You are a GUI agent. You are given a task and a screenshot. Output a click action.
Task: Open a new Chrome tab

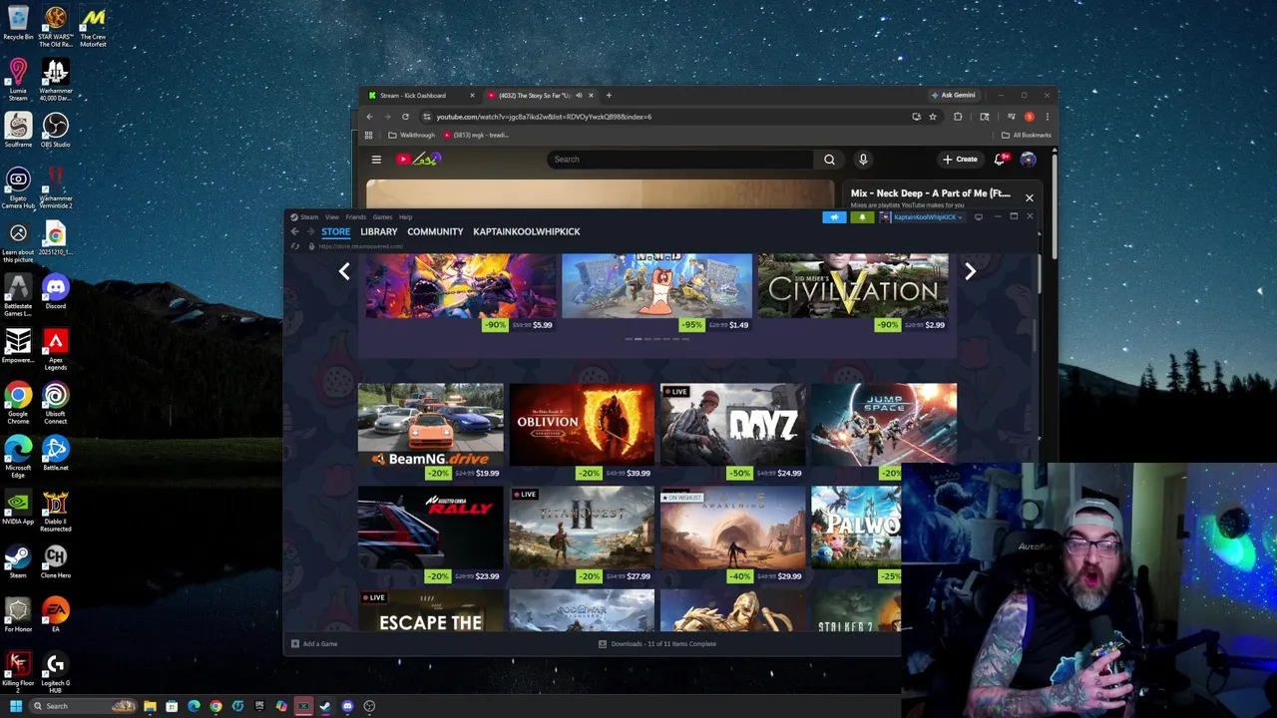[x=609, y=96]
